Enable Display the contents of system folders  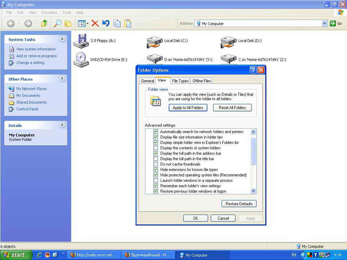click(x=156, y=148)
